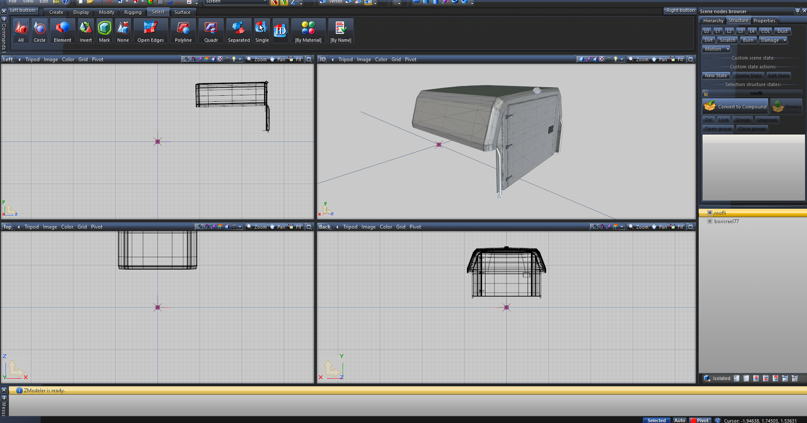Open the Screen coordinate system combo box
Screen dimensions: 807x423
236,2
